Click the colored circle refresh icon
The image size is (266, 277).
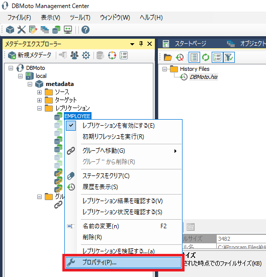[112, 55]
